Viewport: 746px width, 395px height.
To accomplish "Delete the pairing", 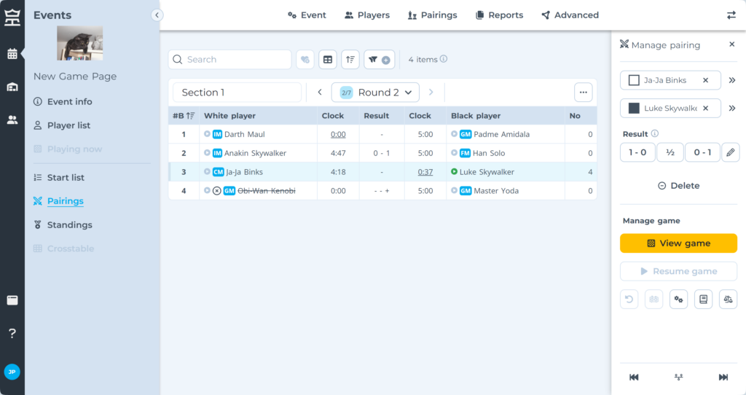I will coord(678,186).
